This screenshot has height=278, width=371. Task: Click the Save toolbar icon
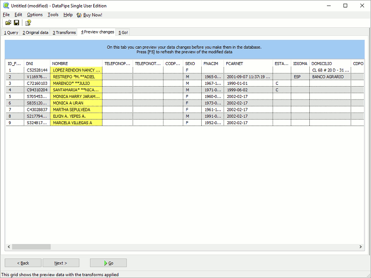coord(16,23)
